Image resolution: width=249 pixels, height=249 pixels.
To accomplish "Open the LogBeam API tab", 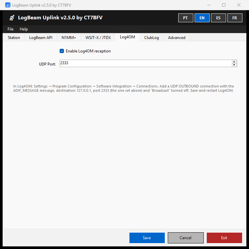I will 41,38.
